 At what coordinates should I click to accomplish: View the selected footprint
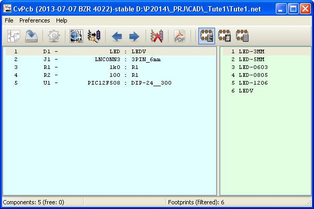76,36
